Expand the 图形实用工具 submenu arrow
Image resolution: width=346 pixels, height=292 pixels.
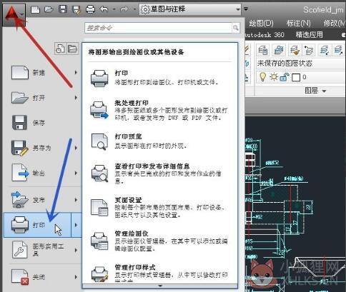coord(76,250)
